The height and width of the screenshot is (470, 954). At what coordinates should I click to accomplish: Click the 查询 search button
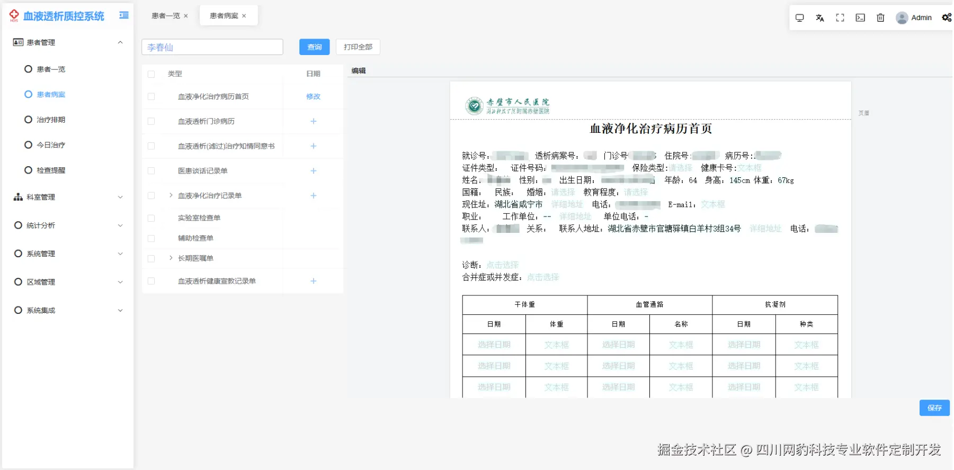pos(314,47)
